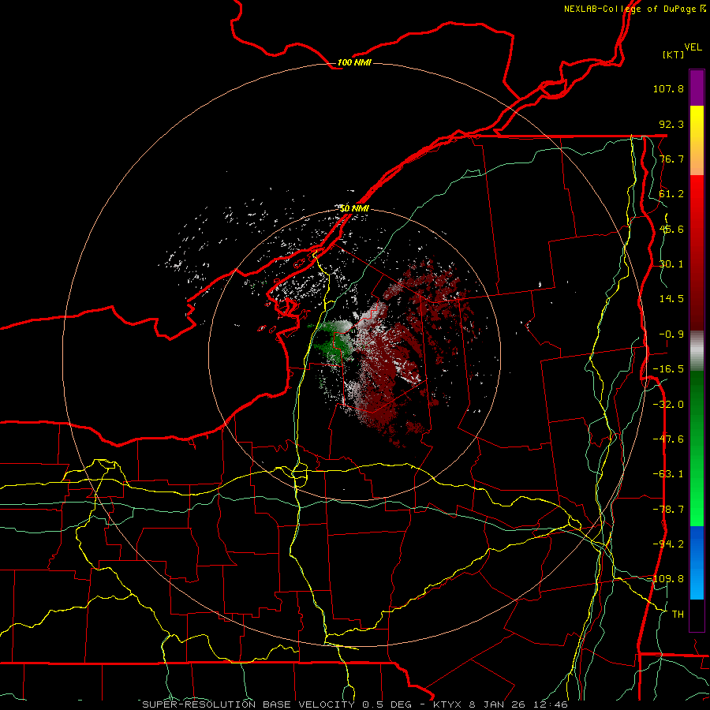This screenshot has height=710, width=710.
Task: Click the VEL scale title
Action: coord(693,47)
